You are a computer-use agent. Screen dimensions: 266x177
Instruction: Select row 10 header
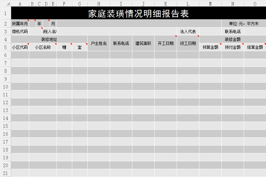point(5,87)
